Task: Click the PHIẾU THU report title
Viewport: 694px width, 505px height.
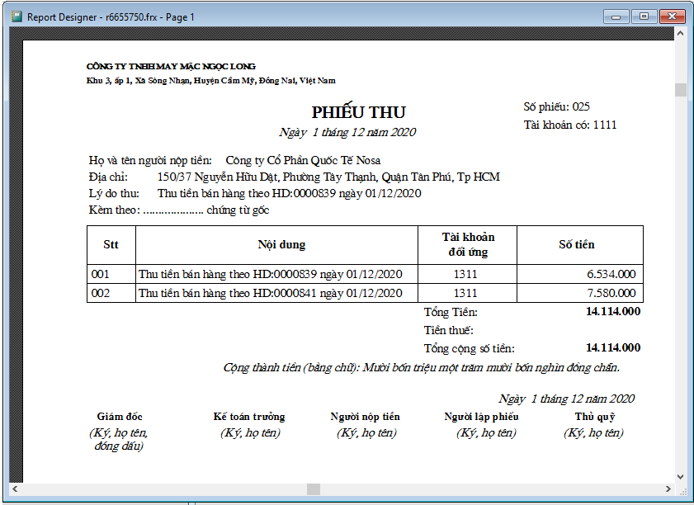Action: coord(358,112)
